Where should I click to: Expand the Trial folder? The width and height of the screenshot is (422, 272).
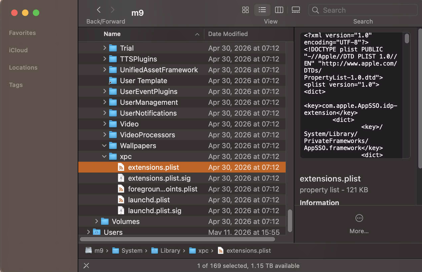[104, 48]
